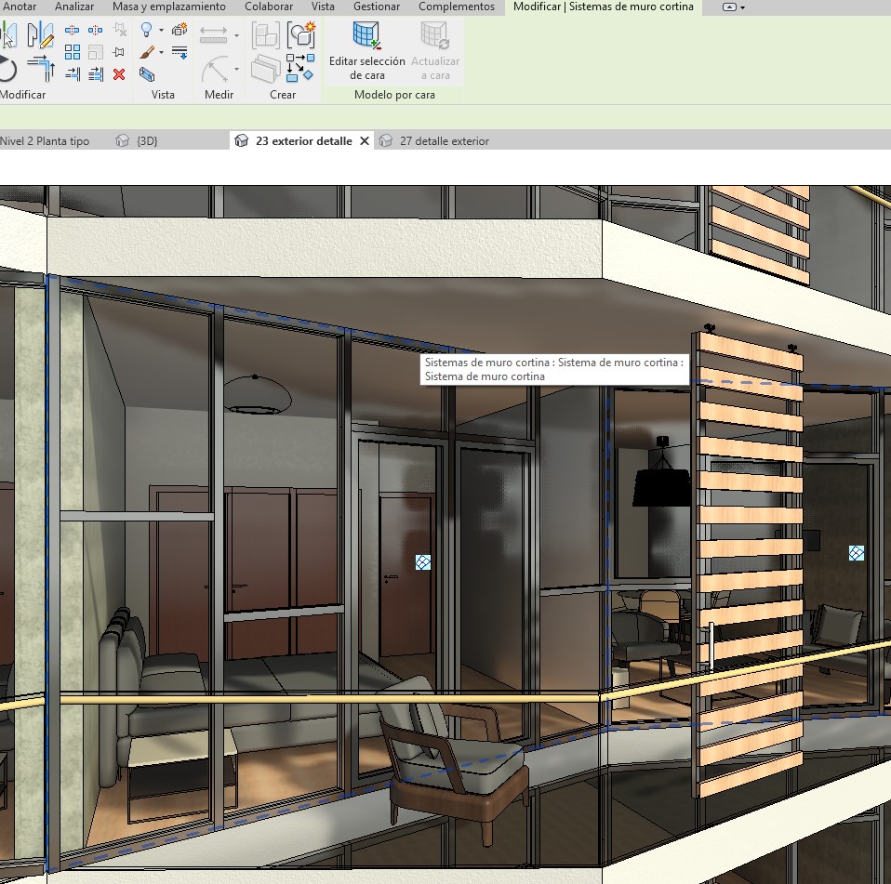Expand the hide in view lightbulb dropdown
Viewport: 891px width, 884px height.
tap(161, 31)
